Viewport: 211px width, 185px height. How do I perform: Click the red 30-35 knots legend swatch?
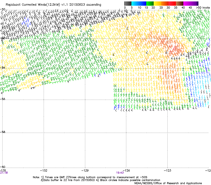point(172,3)
